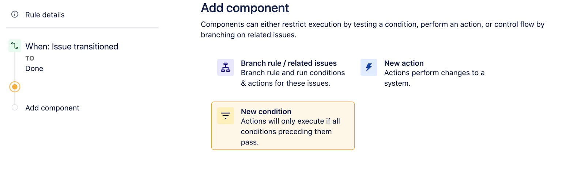Choose "Branch rule / related issues" title

click(x=288, y=63)
